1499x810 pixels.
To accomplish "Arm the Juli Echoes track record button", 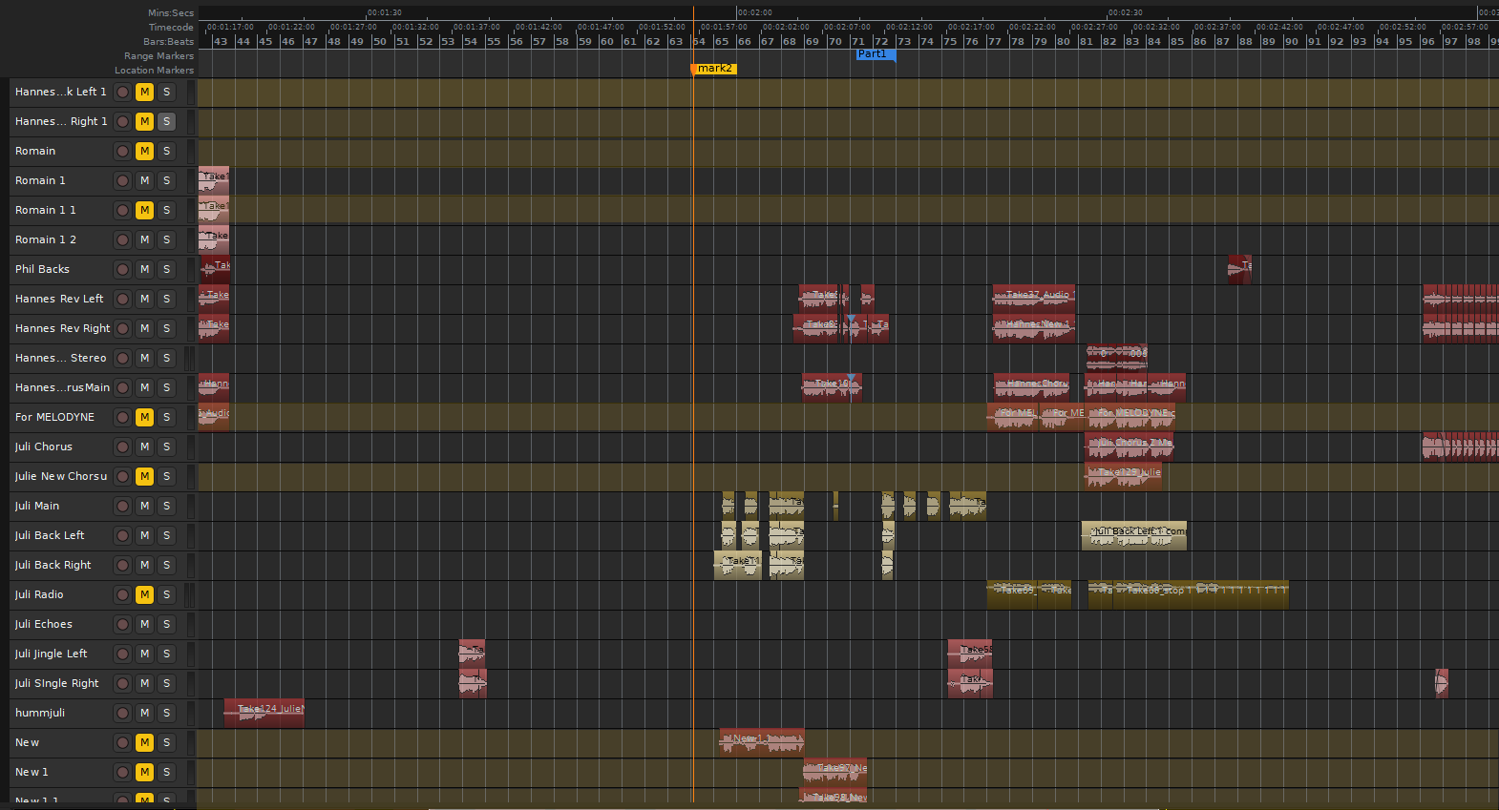I will click(122, 624).
